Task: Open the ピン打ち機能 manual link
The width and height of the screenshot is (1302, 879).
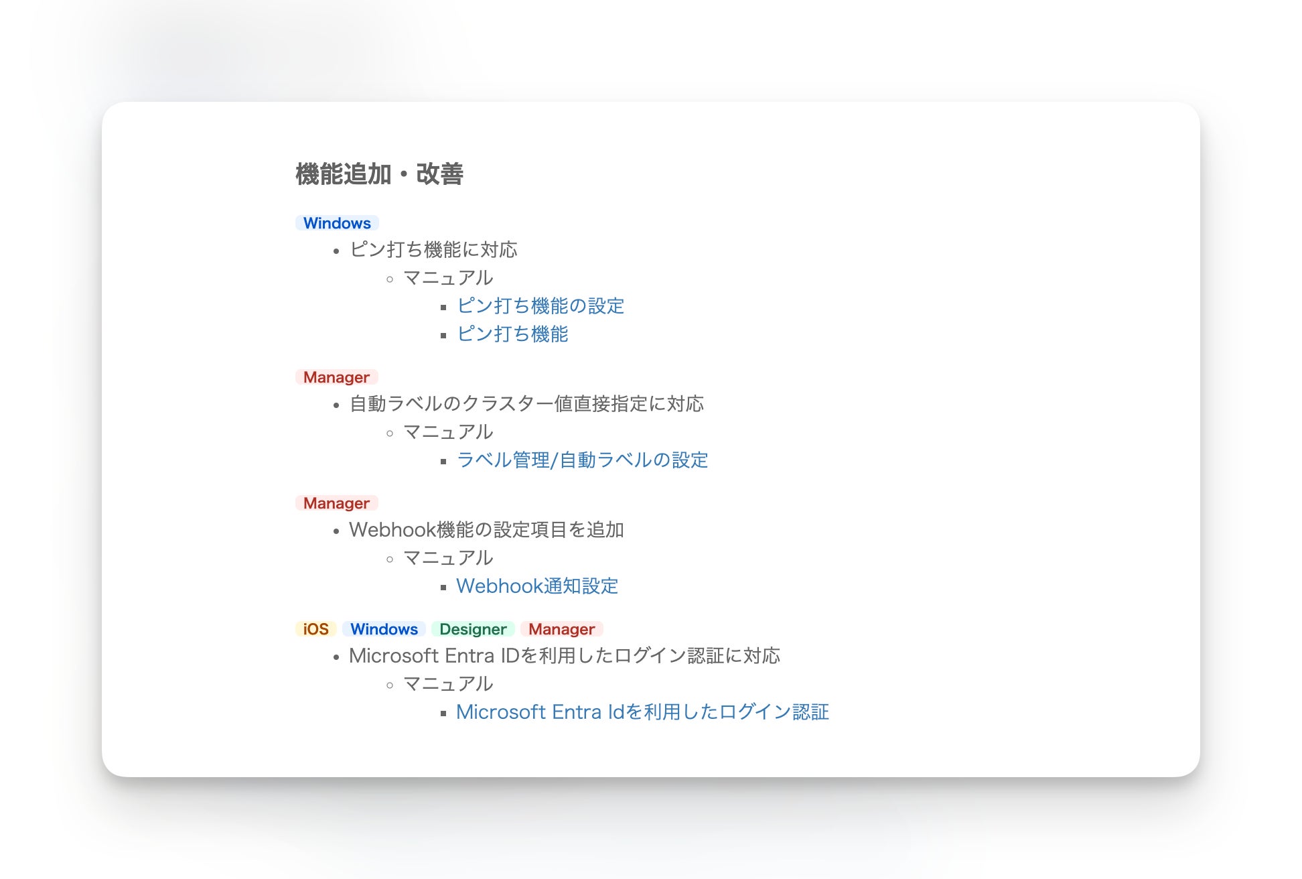Action: (x=512, y=334)
